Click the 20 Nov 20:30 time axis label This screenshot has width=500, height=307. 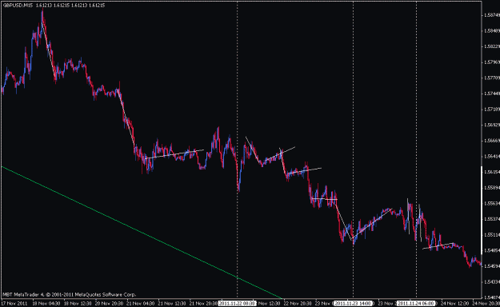110,303
